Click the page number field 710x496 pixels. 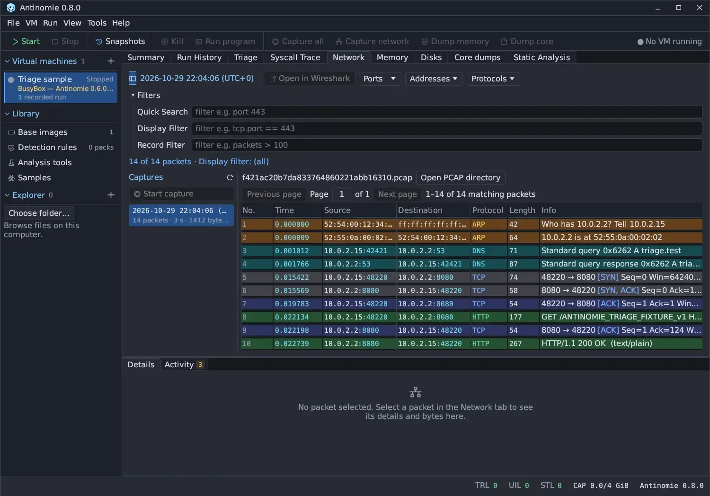341,194
